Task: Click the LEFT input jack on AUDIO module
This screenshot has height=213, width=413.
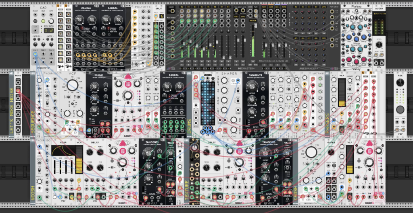Action: tap(376, 63)
